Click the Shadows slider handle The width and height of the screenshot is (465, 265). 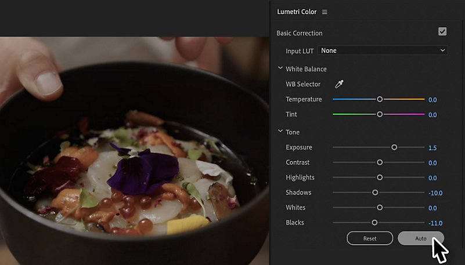375,193
